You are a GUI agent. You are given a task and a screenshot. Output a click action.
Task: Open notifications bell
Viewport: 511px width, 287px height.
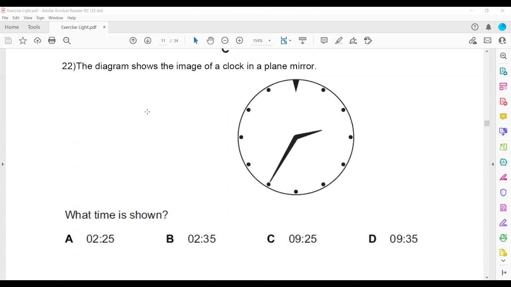488,27
